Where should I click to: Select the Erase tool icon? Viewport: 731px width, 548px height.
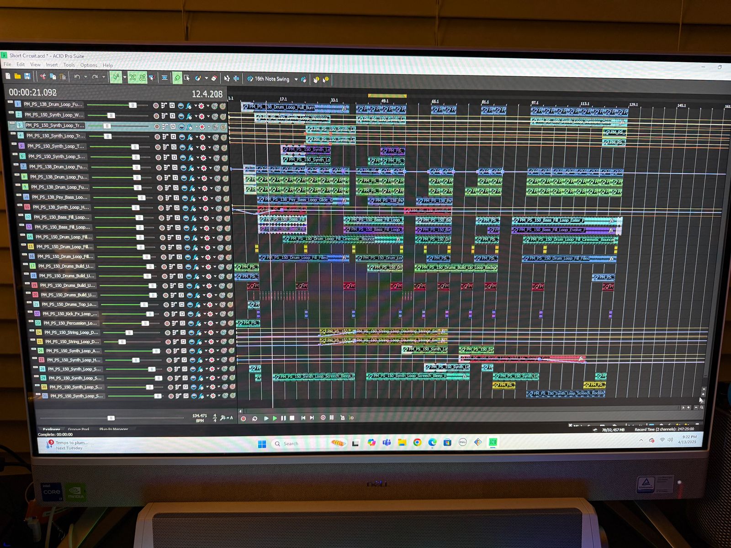pos(213,78)
